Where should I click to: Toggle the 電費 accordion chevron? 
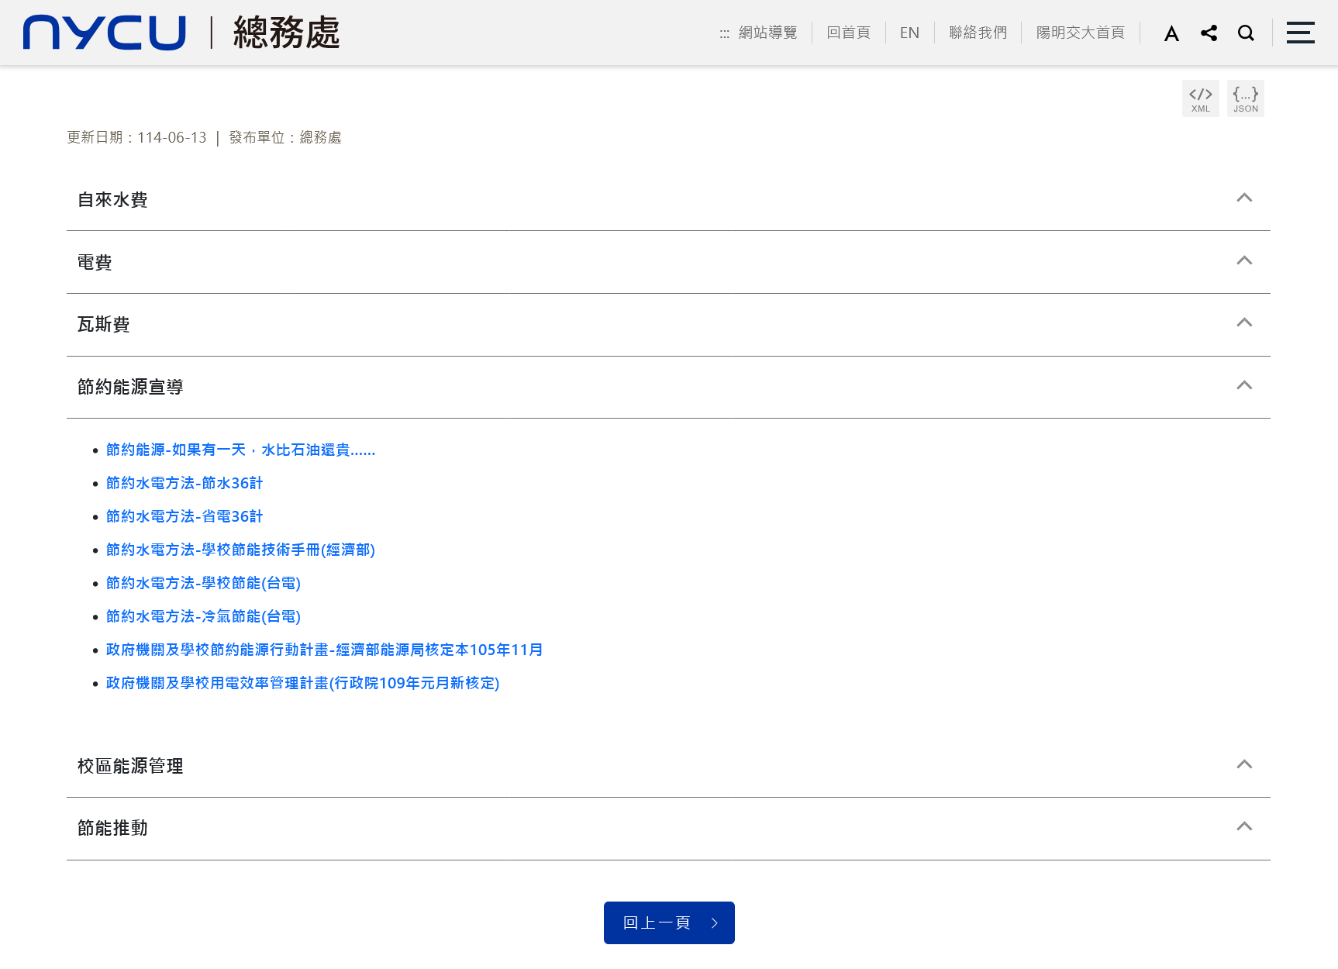click(1243, 261)
